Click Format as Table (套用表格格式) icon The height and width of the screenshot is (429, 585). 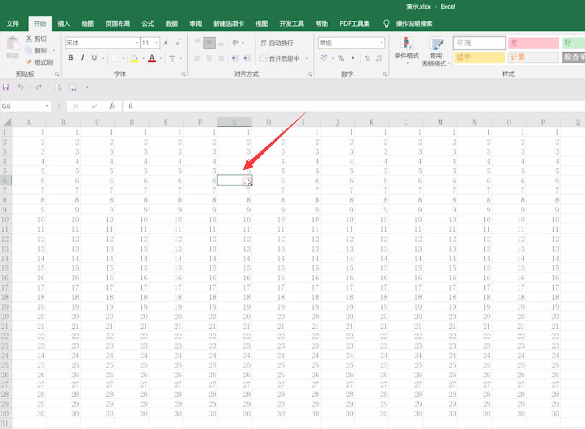coord(435,44)
